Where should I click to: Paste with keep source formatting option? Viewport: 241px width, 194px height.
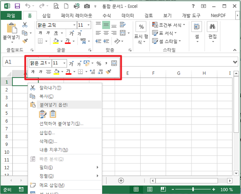pos(43,114)
